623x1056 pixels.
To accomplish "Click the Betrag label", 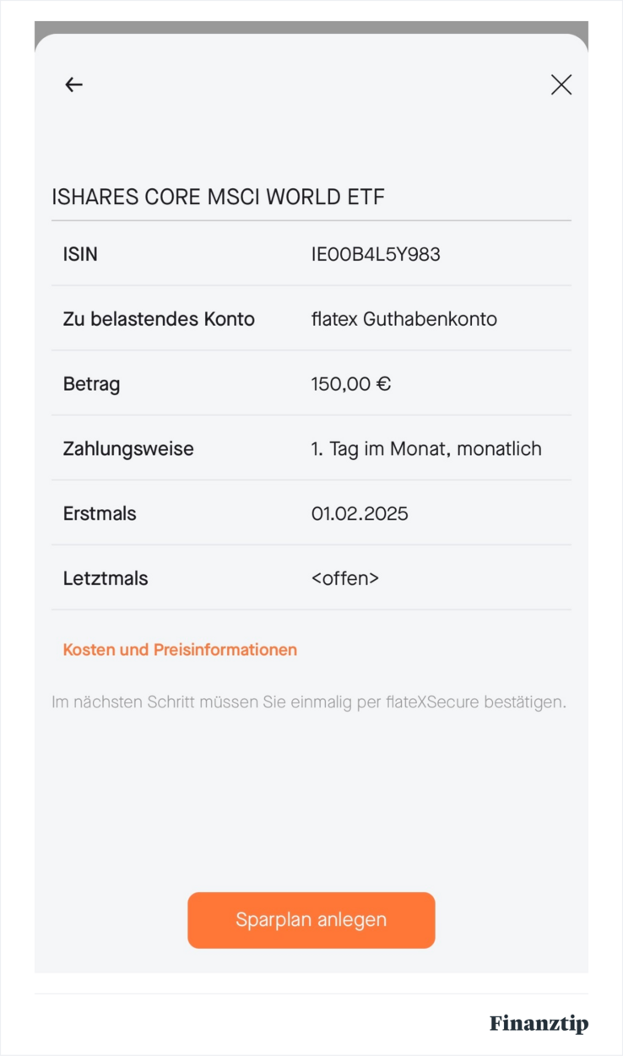I will [91, 384].
